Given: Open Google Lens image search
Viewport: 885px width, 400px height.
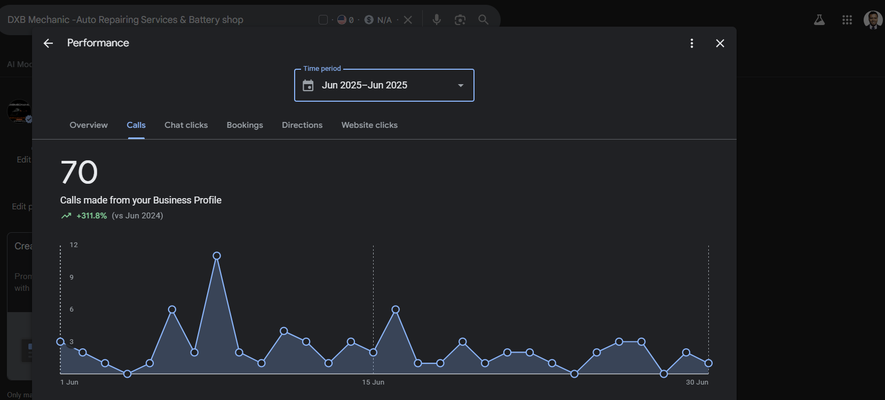Looking at the screenshot, I should [460, 20].
